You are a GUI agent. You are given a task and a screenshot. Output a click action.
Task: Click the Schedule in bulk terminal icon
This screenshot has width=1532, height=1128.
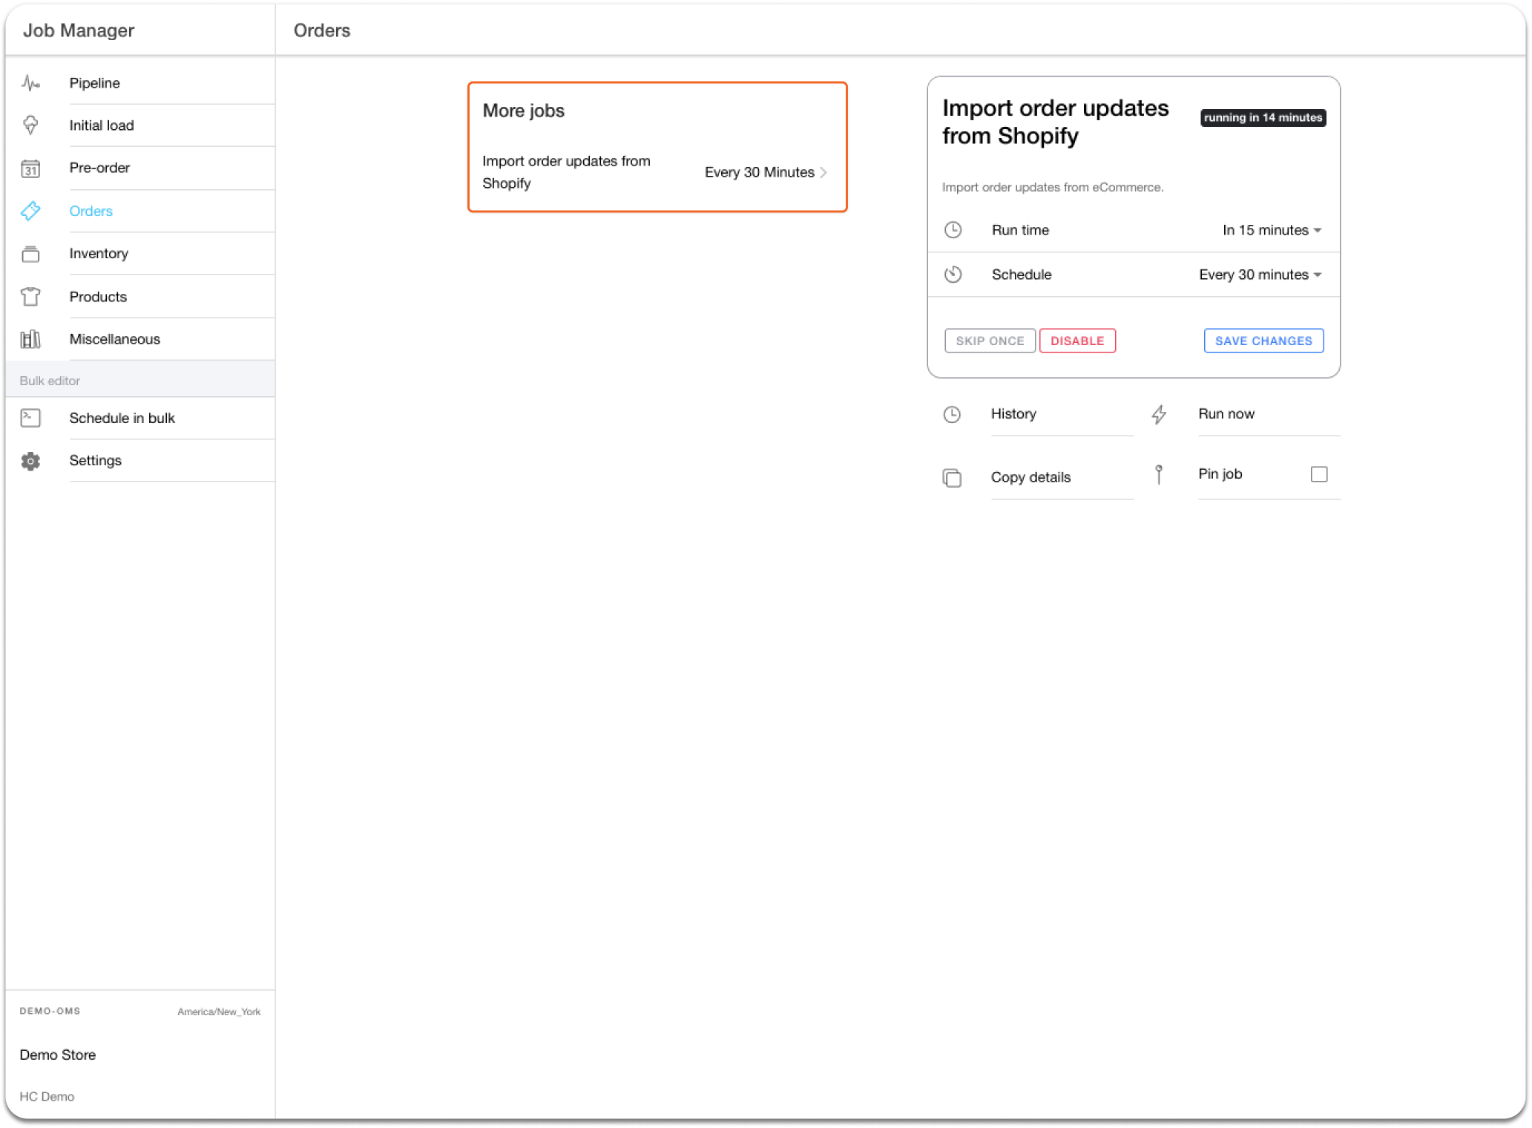[30, 418]
